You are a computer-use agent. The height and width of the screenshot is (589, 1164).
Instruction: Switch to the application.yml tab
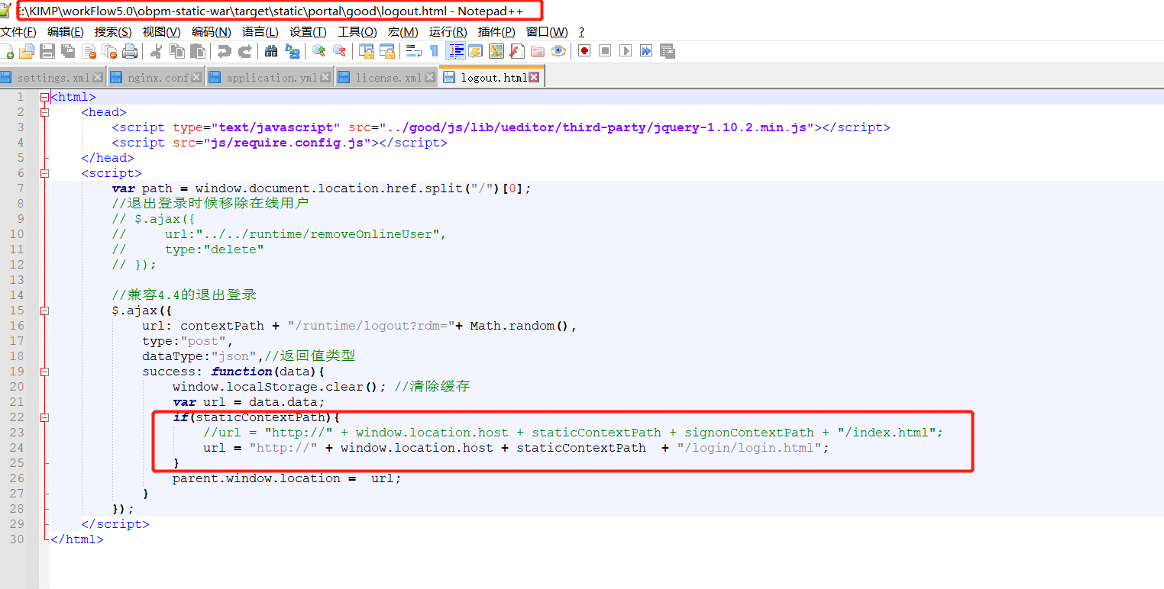click(x=271, y=78)
